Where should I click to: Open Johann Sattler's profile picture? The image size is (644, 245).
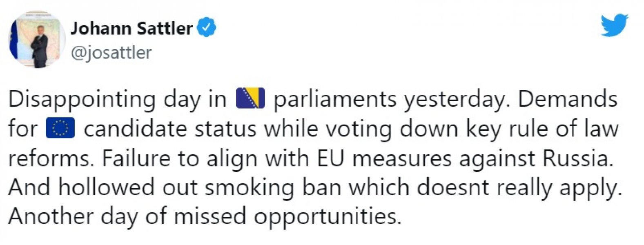coord(37,40)
